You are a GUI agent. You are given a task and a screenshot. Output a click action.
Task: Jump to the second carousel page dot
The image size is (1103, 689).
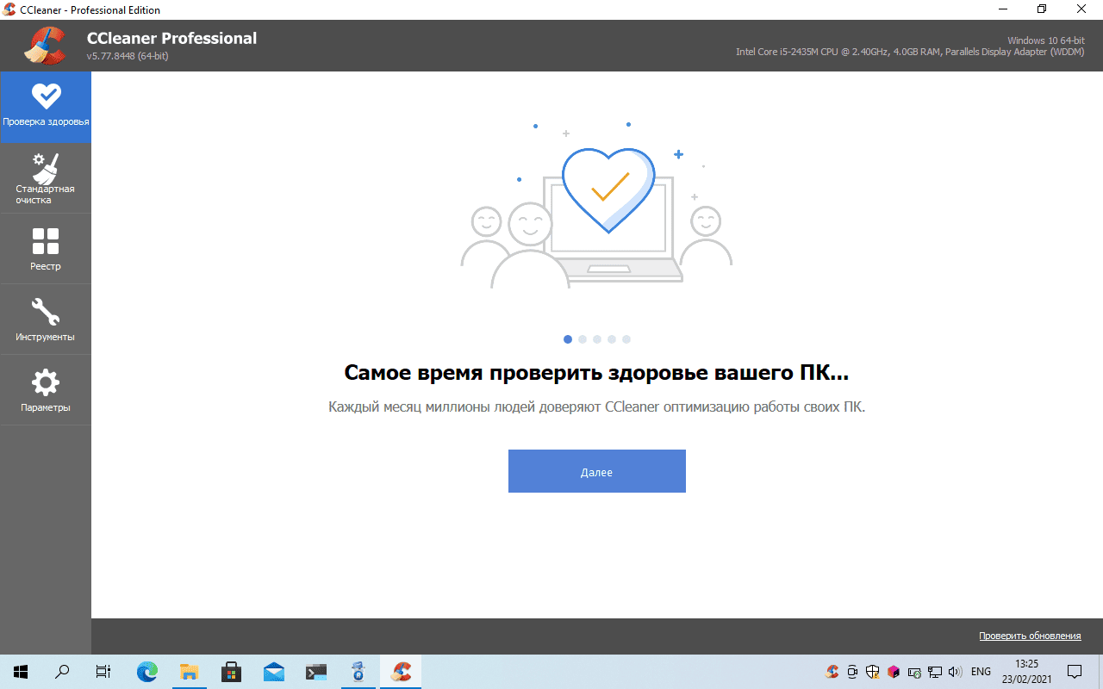pos(583,339)
